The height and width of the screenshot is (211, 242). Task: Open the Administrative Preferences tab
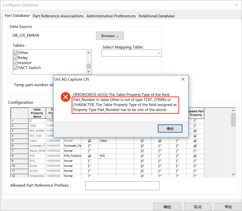(111, 16)
